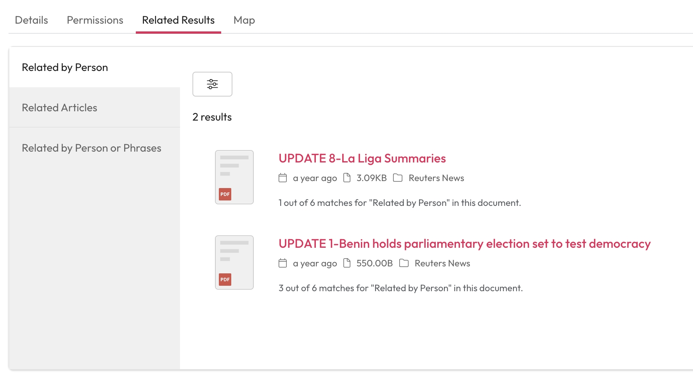Screen dimensions: 693x373
Task: Click calendar icon on La Liga result
Action: pyautogui.click(x=283, y=178)
